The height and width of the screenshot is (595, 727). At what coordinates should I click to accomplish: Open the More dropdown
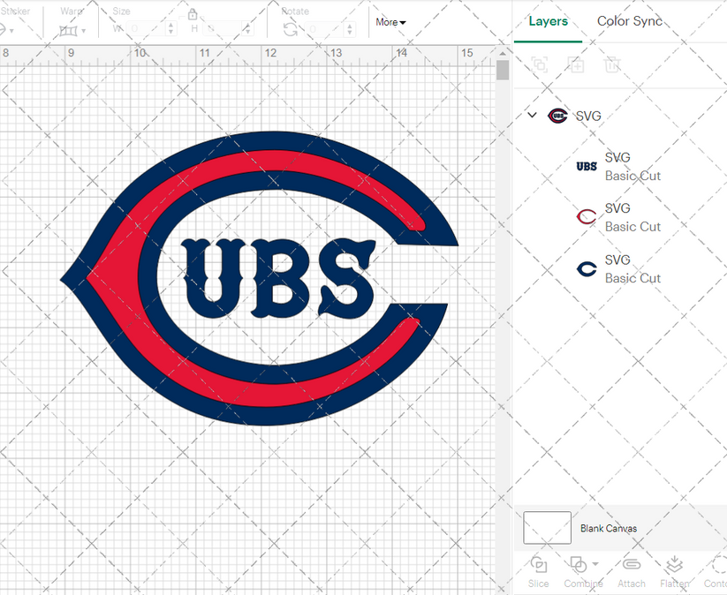click(x=390, y=22)
